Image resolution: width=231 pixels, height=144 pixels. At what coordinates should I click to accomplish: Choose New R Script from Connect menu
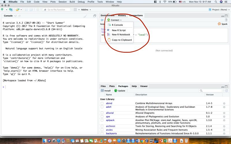pos(120,30)
